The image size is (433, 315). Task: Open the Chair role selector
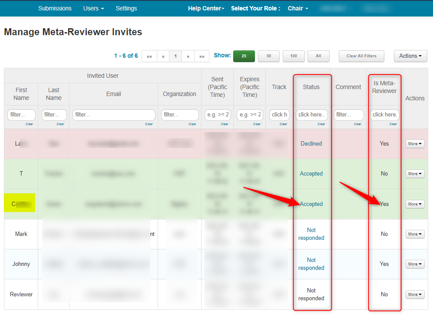[x=297, y=8]
